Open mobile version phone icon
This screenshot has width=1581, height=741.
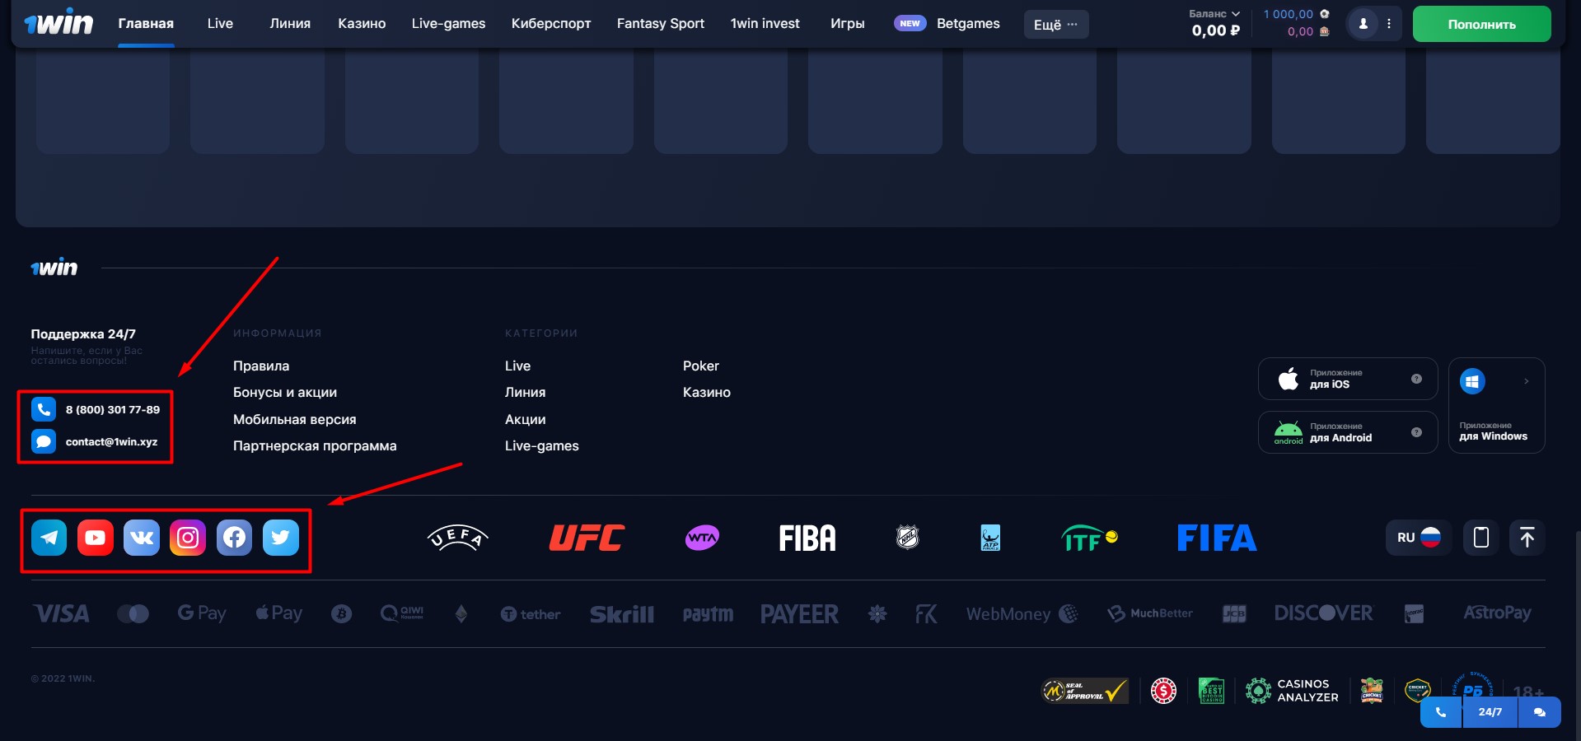coord(1480,538)
